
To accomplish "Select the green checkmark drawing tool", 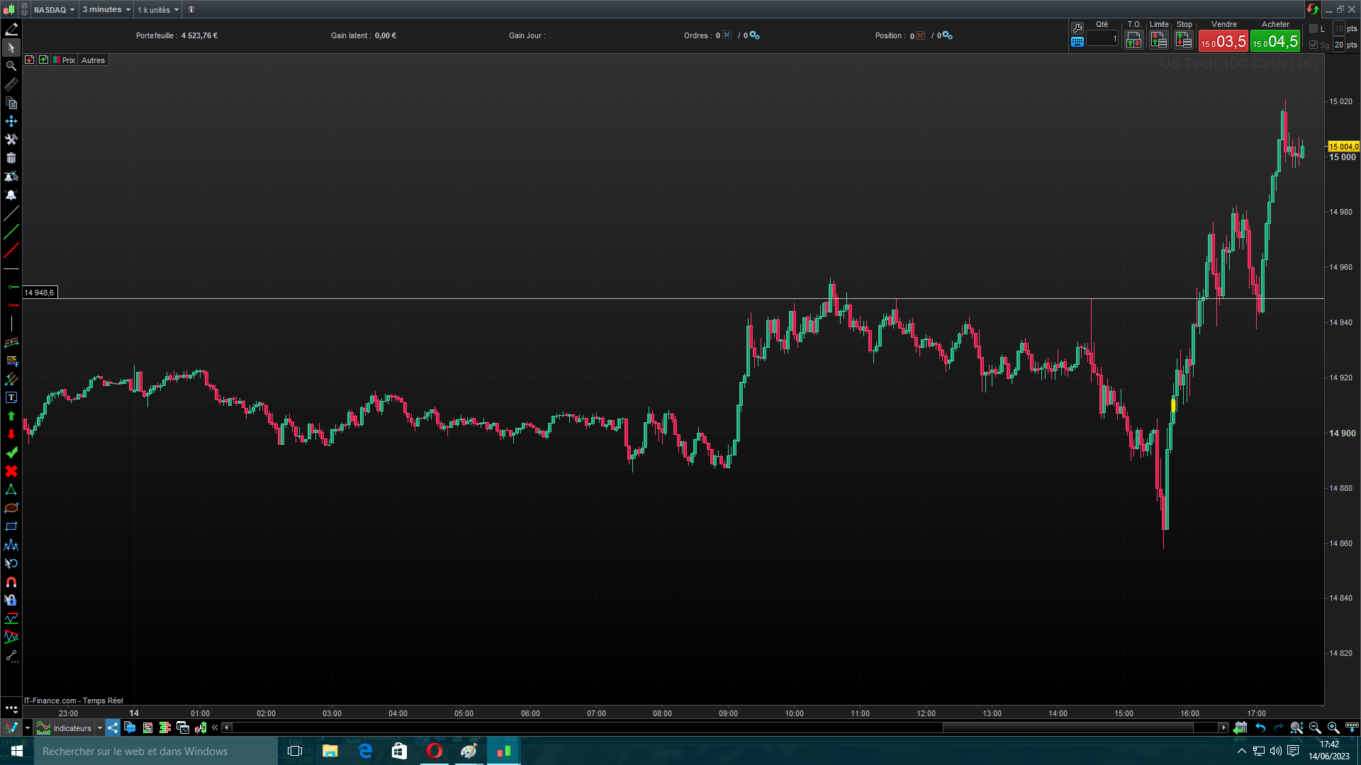I will coord(11,453).
